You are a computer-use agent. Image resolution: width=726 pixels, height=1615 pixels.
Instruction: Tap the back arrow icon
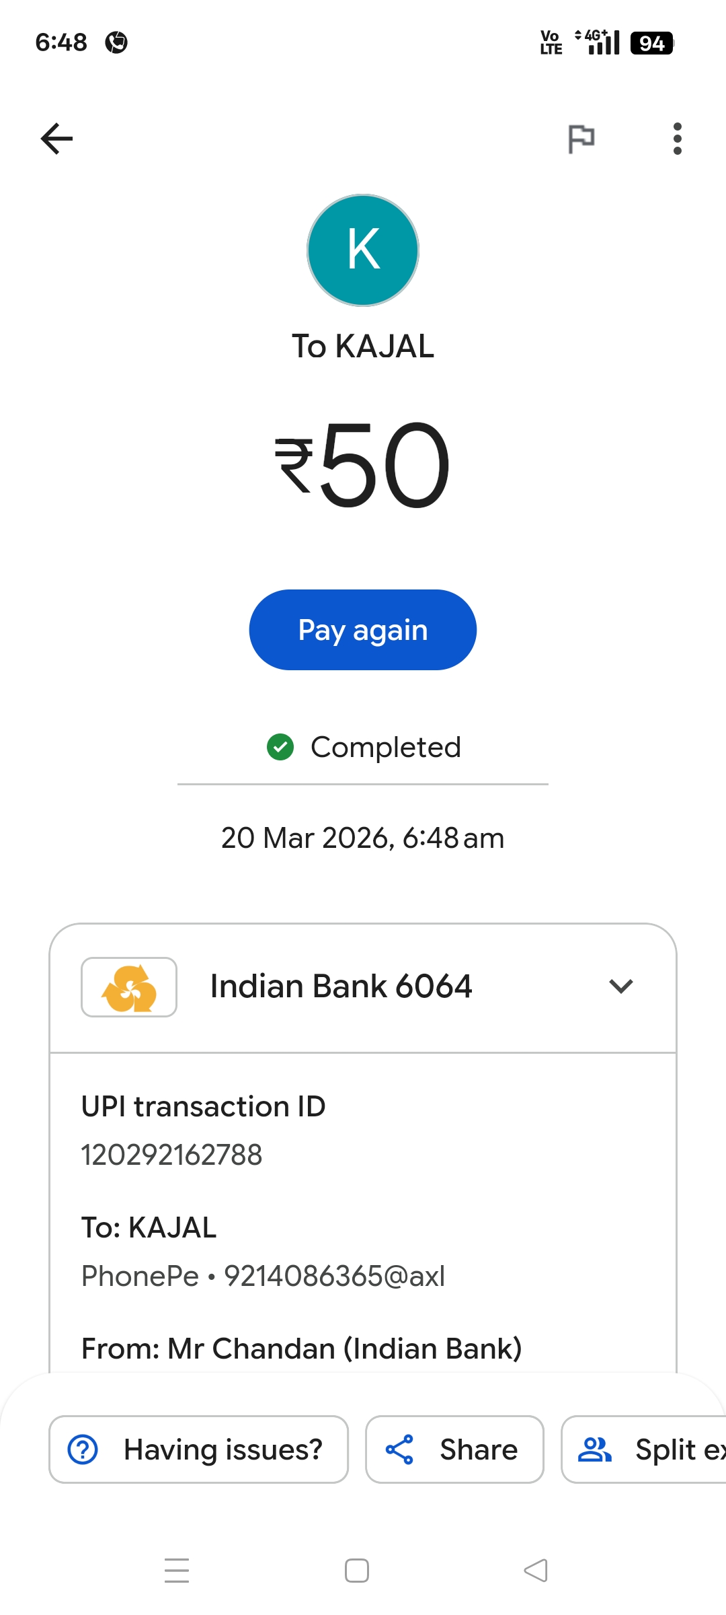(57, 139)
